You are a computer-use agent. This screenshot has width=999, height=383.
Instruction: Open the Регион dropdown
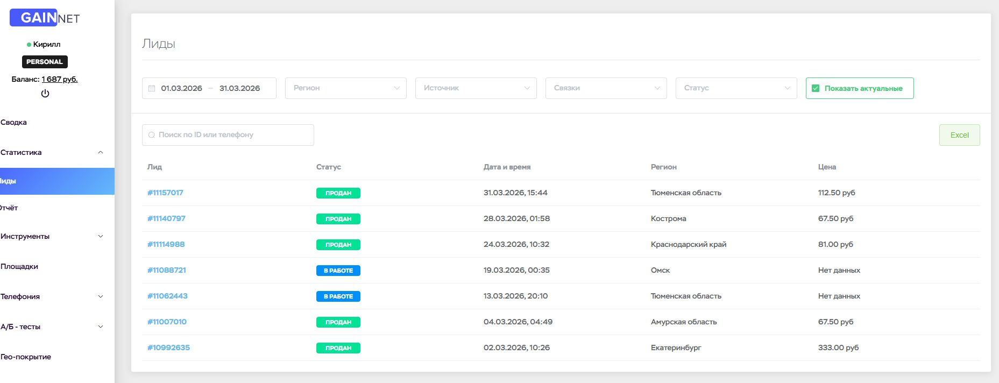pyautogui.click(x=346, y=88)
